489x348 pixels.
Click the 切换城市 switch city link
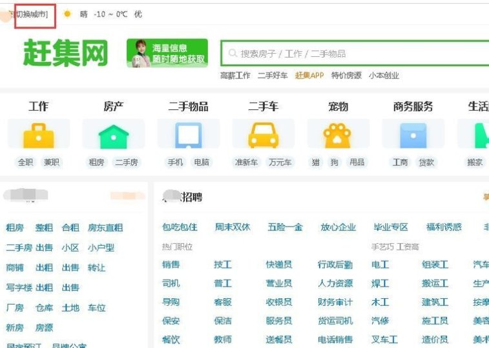(x=32, y=14)
